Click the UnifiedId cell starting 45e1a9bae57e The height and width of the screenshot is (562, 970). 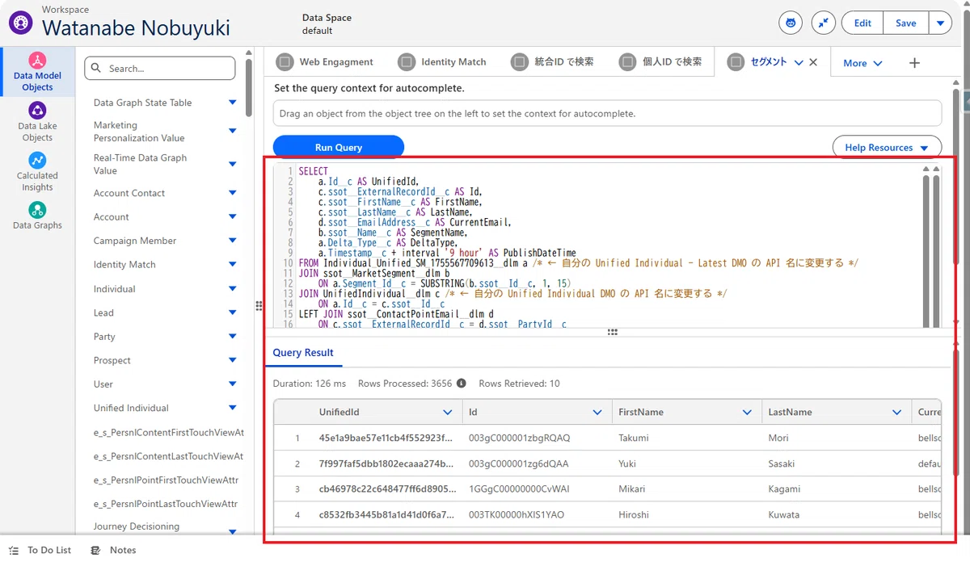coord(386,438)
